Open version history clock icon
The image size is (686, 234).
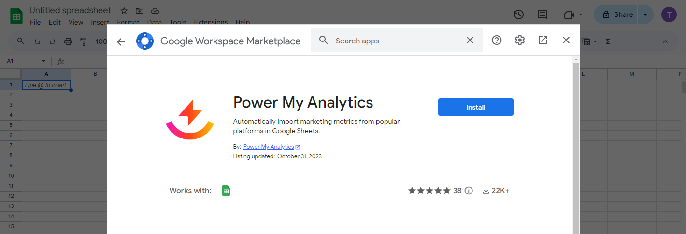click(x=518, y=14)
